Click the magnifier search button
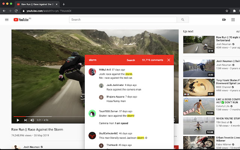240x150 pixels. (183, 19)
